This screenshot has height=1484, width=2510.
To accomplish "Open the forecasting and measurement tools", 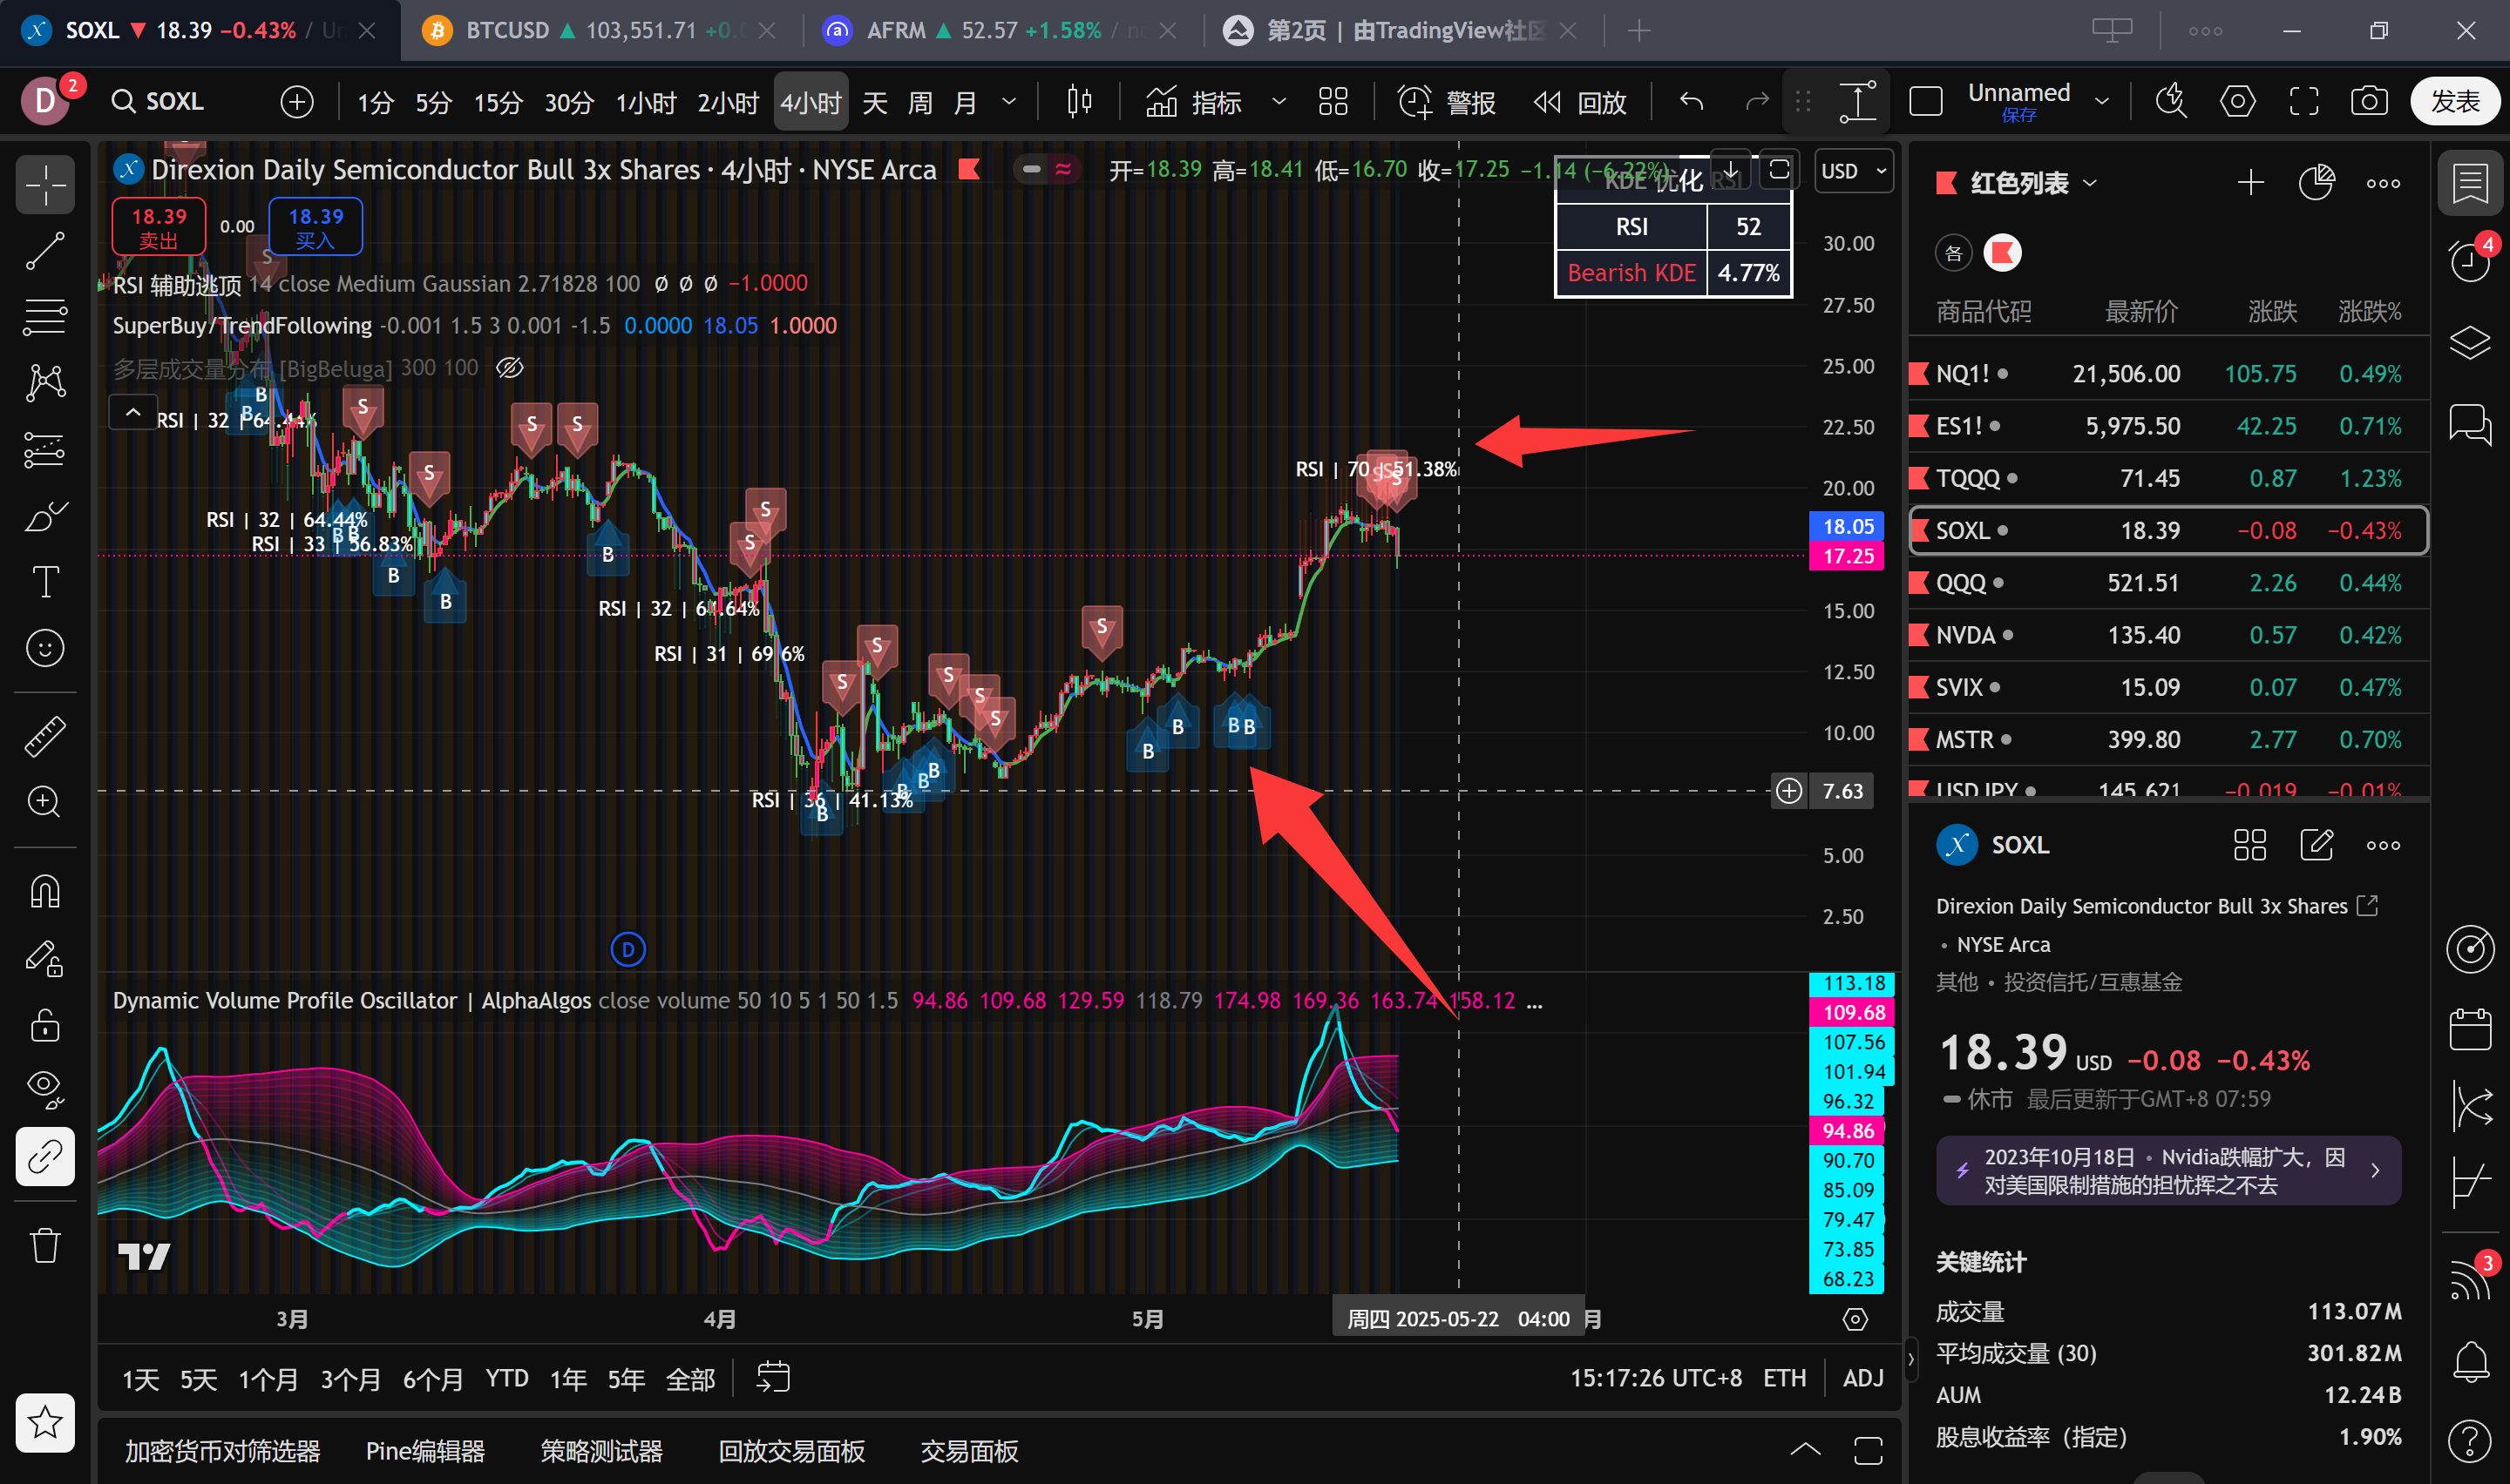I will pos(45,450).
